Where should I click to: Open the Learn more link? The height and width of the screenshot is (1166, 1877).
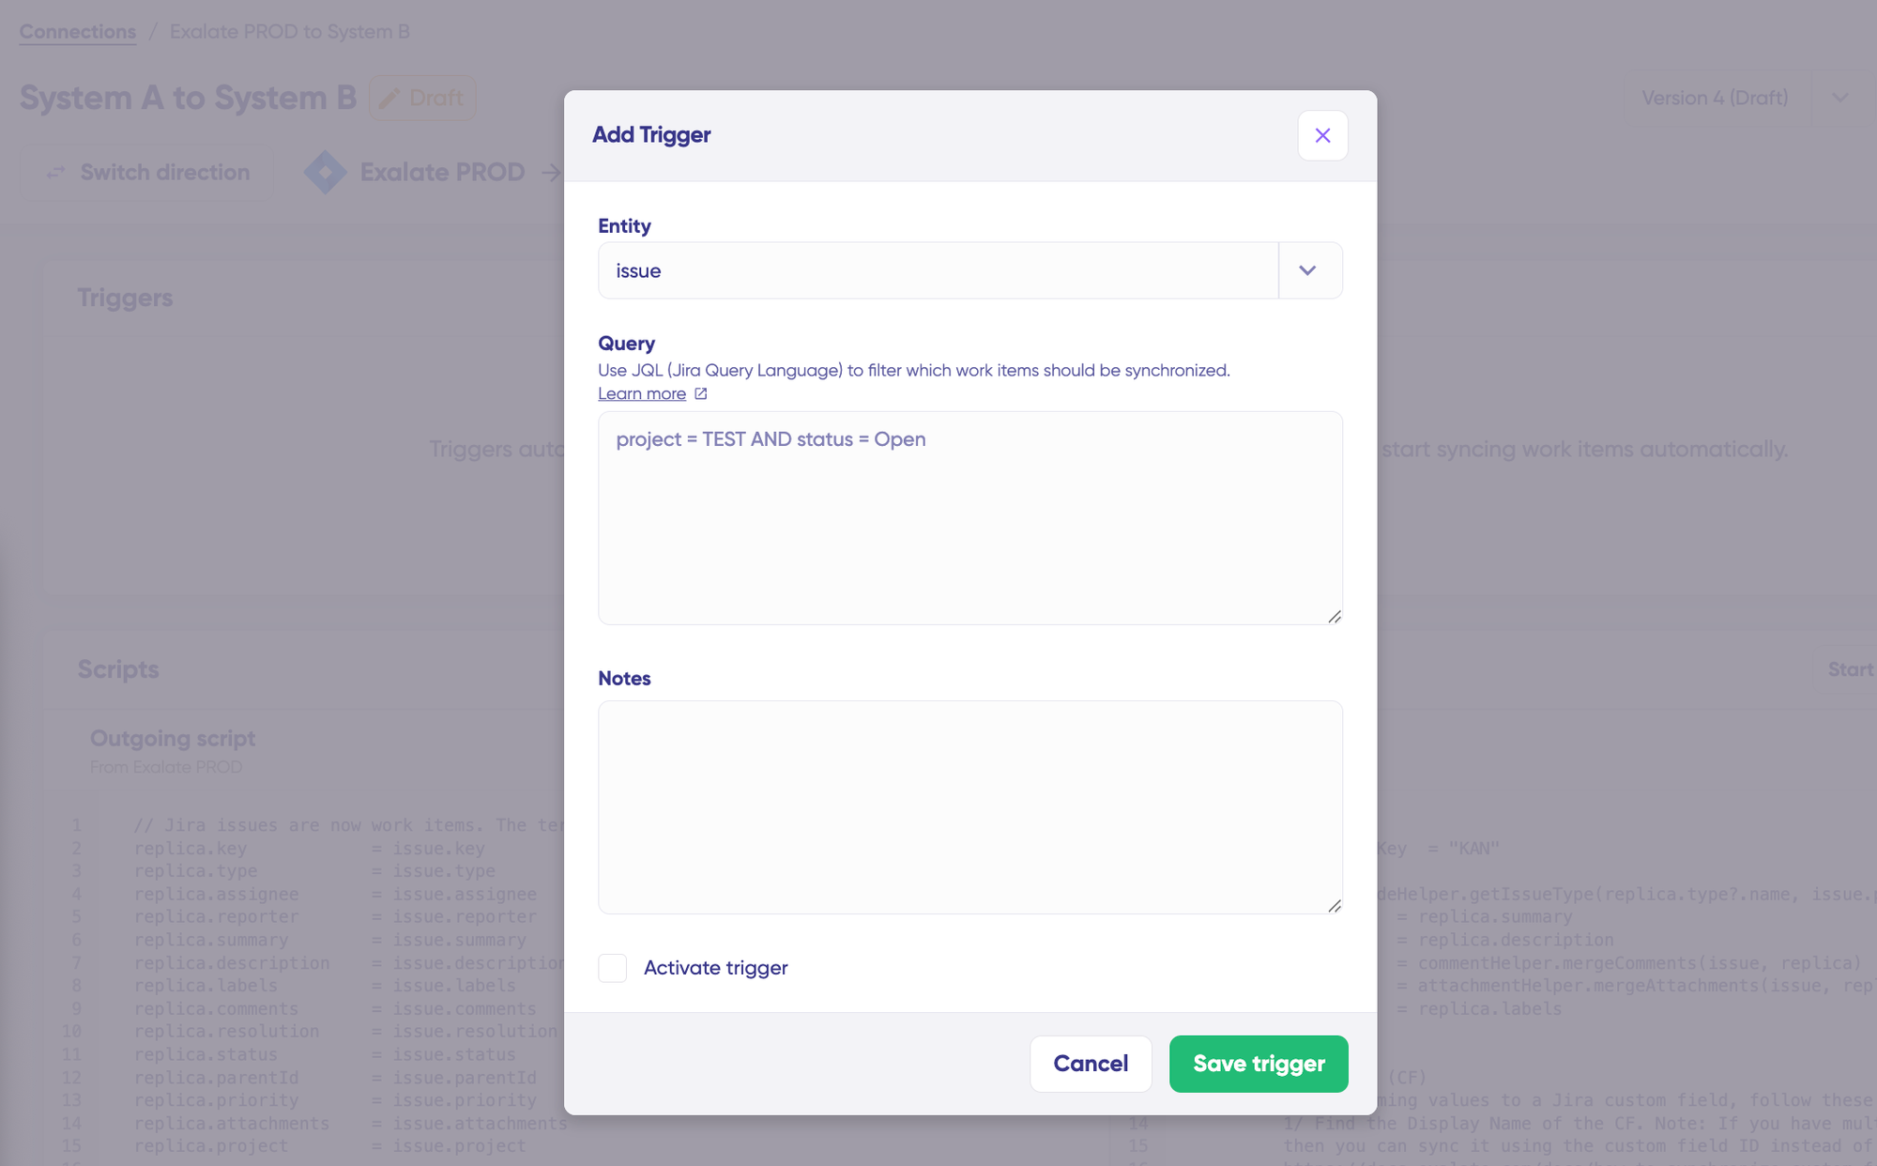coord(642,393)
